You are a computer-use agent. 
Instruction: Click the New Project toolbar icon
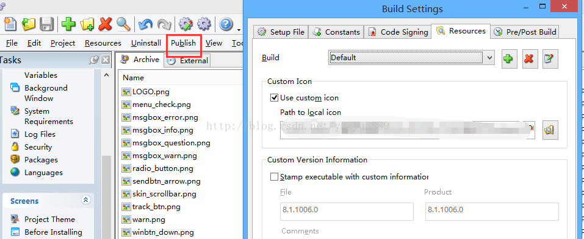pos(10,24)
